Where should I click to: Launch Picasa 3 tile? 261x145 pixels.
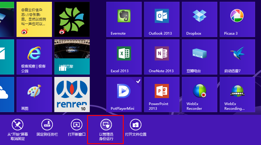pyautogui.click(x=237, y=19)
